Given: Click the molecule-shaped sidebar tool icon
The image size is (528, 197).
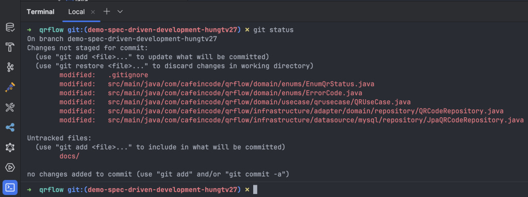Looking at the screenshot, I should pos(10,67).
